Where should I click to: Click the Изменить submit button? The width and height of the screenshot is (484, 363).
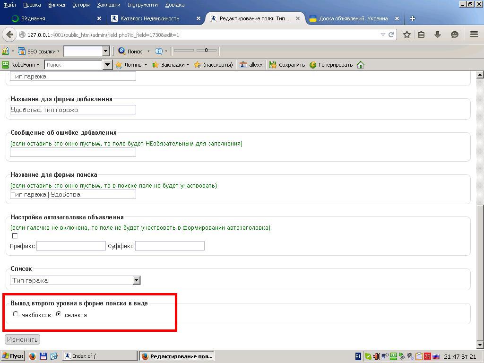tap(22, 339)
